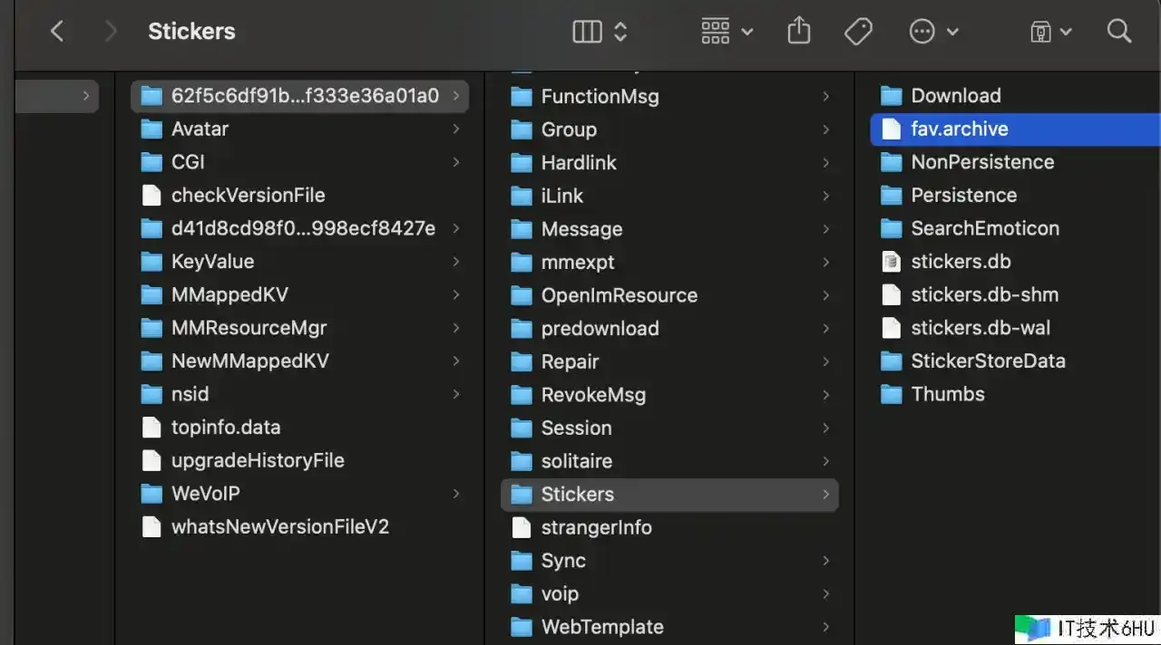Click the Forward navigation arrow

[x=111, y=32]
